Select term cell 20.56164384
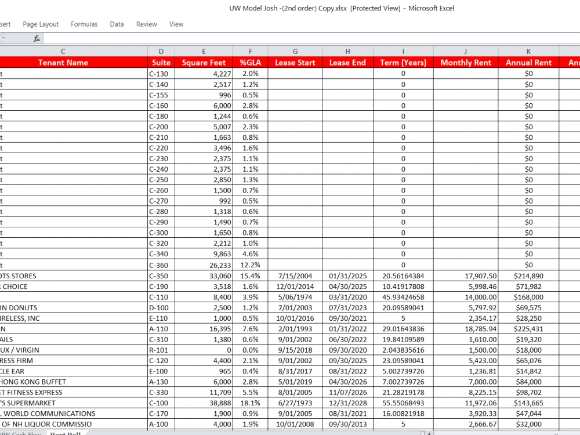This screenshot has height=435, width=580. click(403, 276)
